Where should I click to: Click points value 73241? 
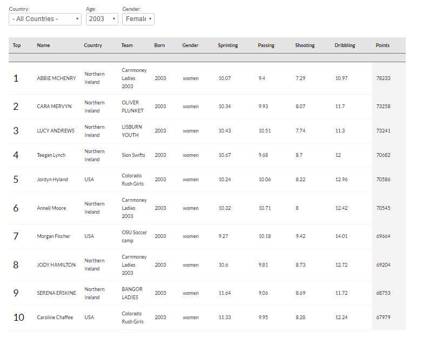tap(383, 131)
